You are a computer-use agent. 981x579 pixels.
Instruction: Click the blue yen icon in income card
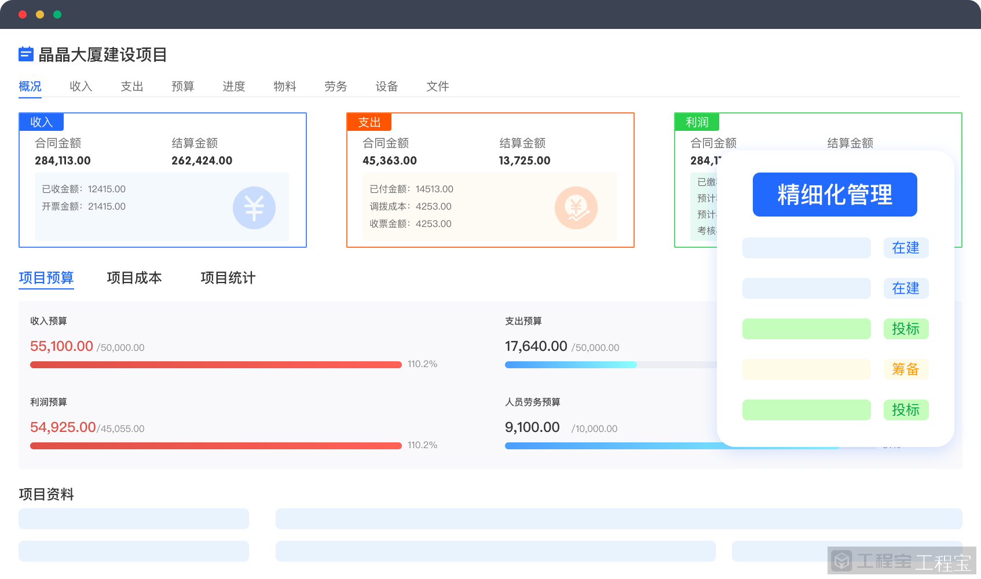point(254,208)
